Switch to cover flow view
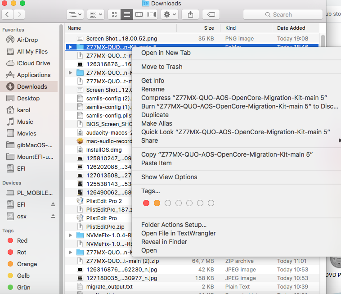Screen dimensions: 341x294 [x=151, y=14]
